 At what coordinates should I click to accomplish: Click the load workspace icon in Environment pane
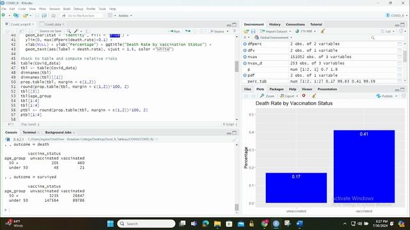(246, 31)
